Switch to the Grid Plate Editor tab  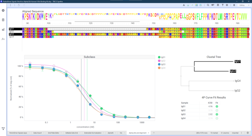53,133
